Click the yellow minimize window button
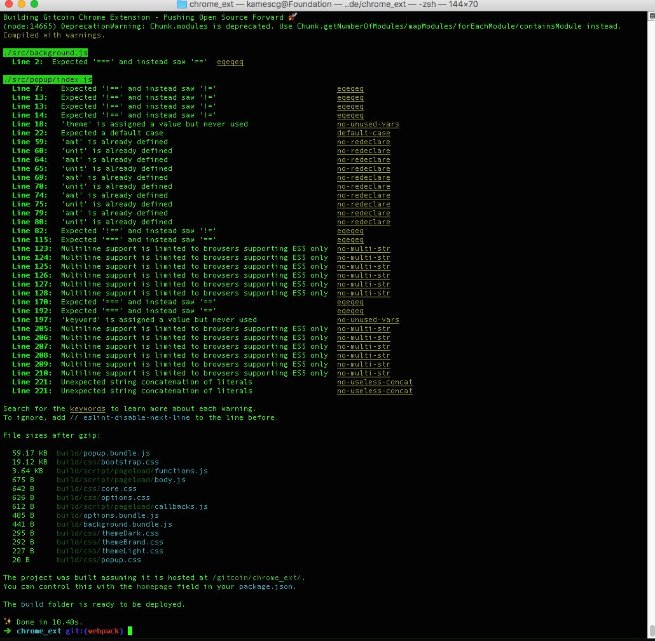Image resolution: width=655 pixels, height=641 pixels. coord(22,4)
